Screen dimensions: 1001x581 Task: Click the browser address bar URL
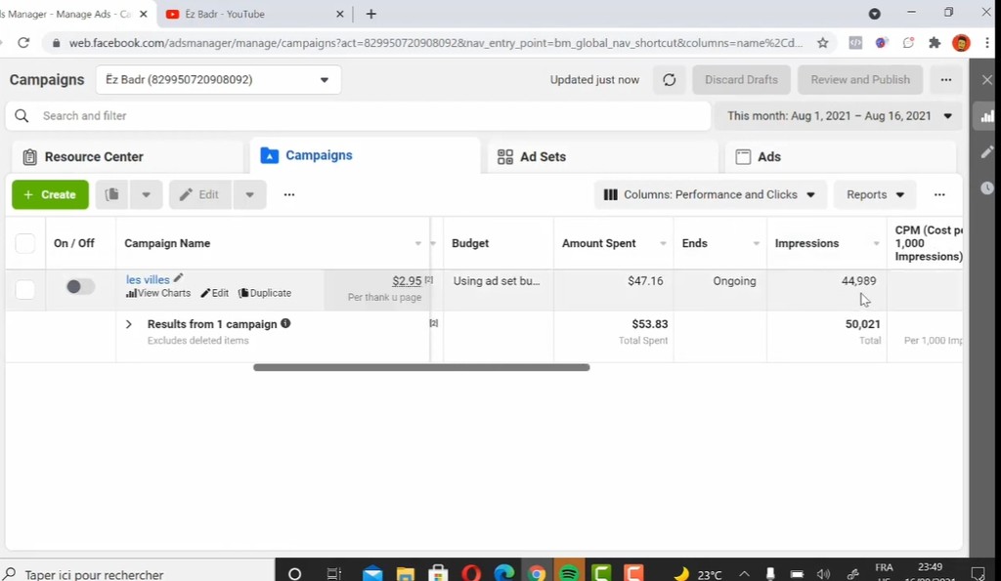435,43
